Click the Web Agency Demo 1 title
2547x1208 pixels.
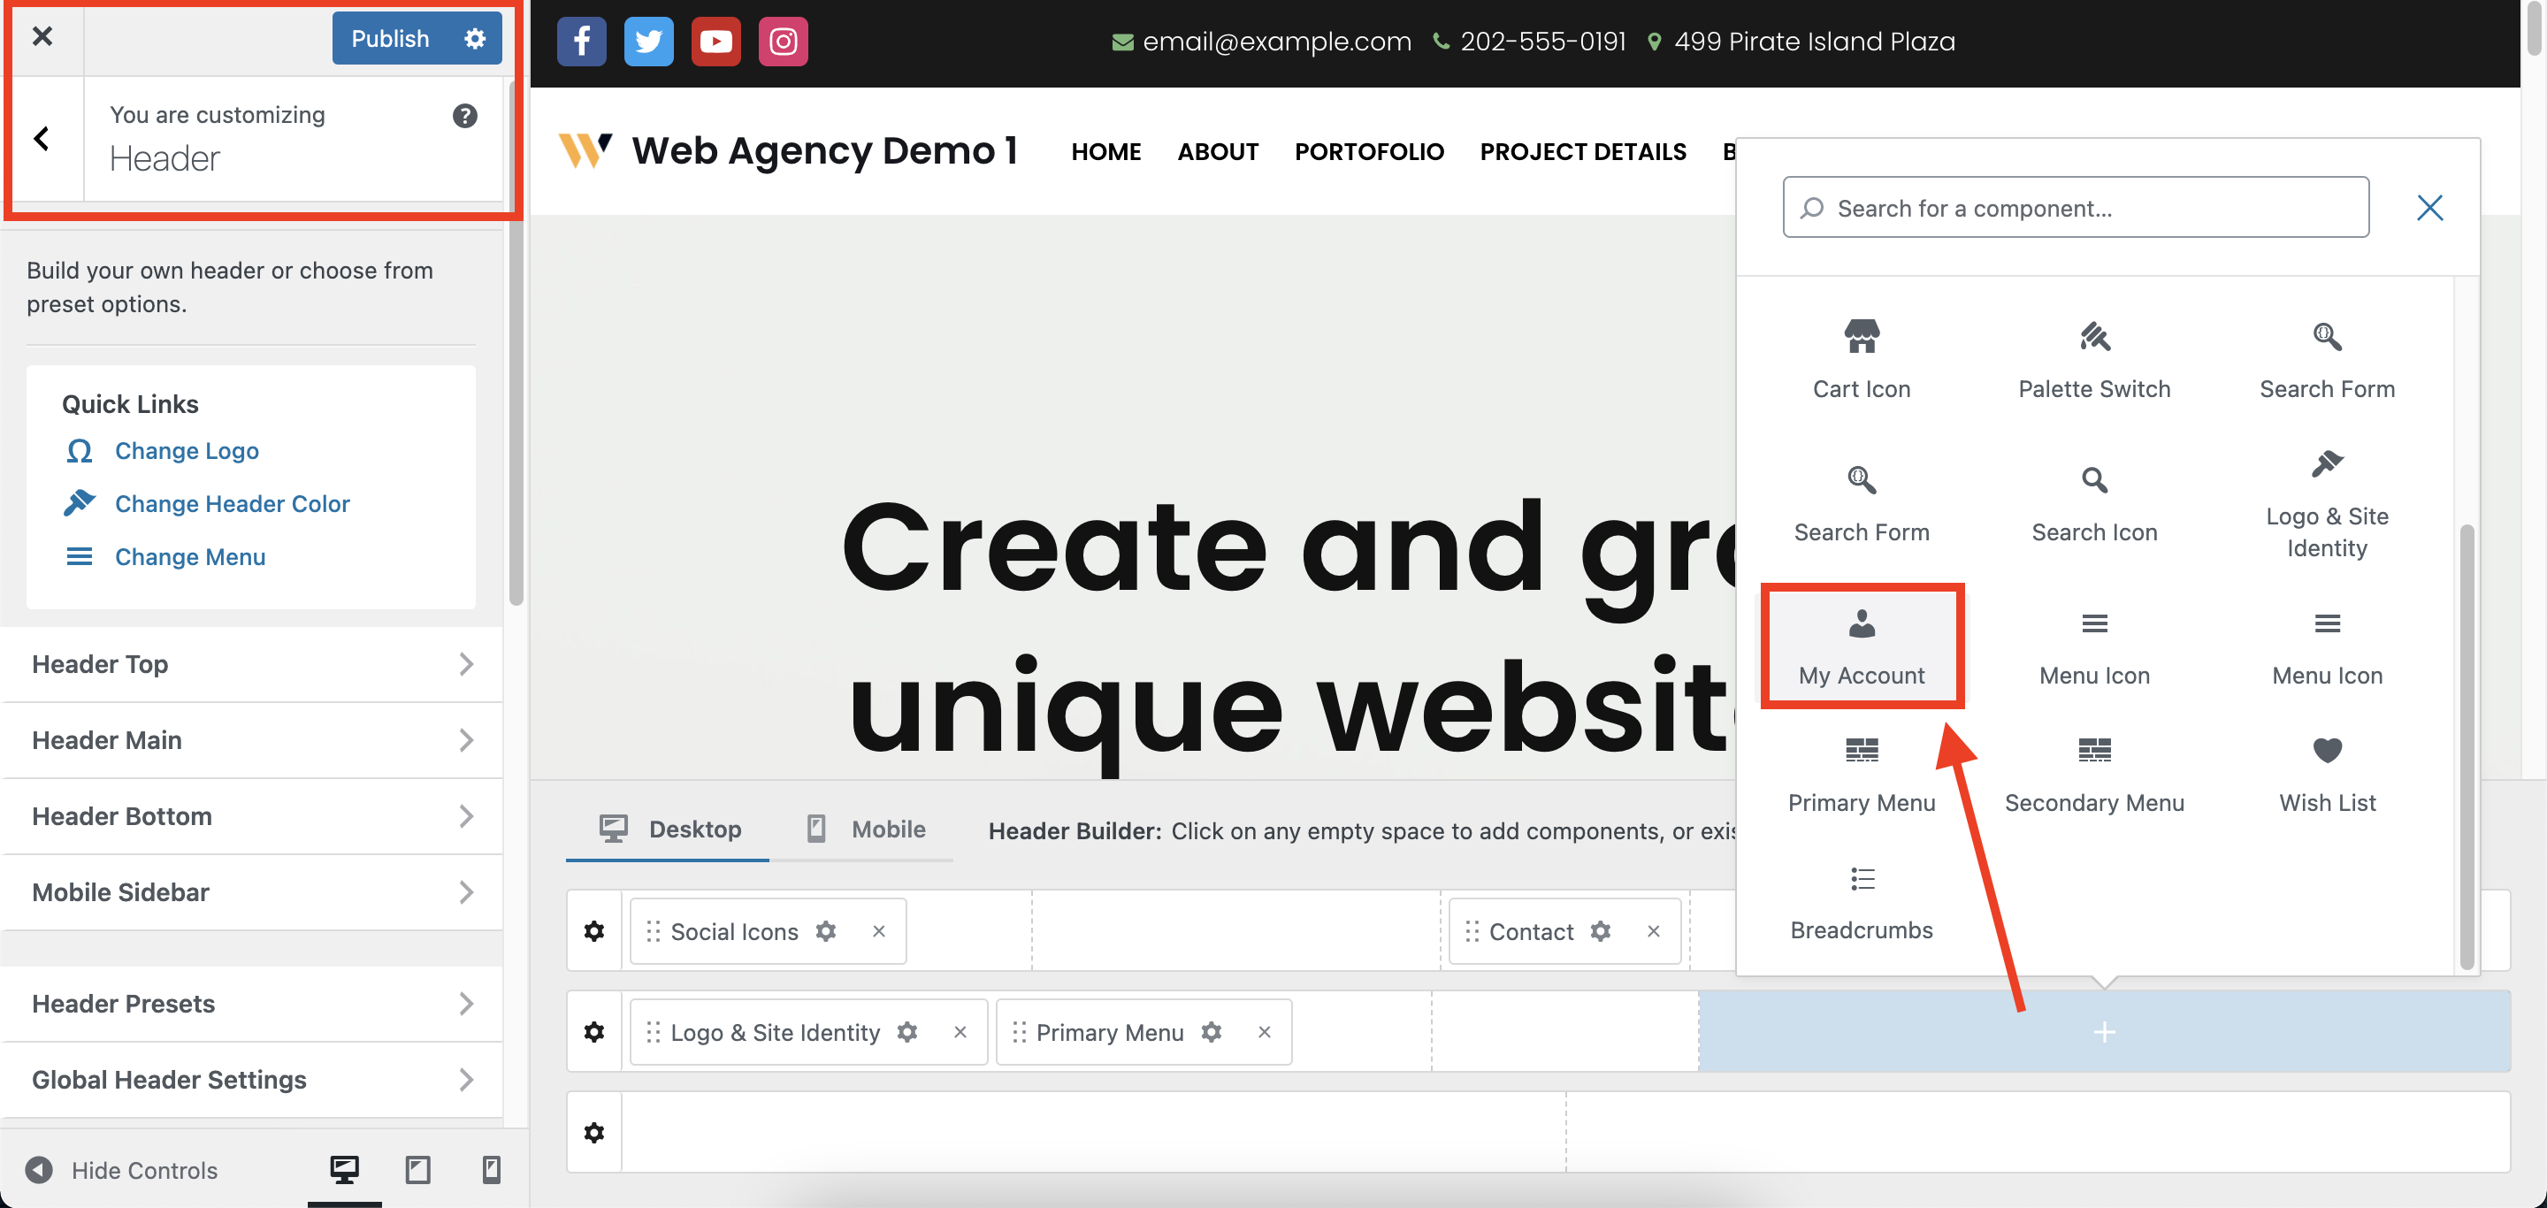point(826,151)
